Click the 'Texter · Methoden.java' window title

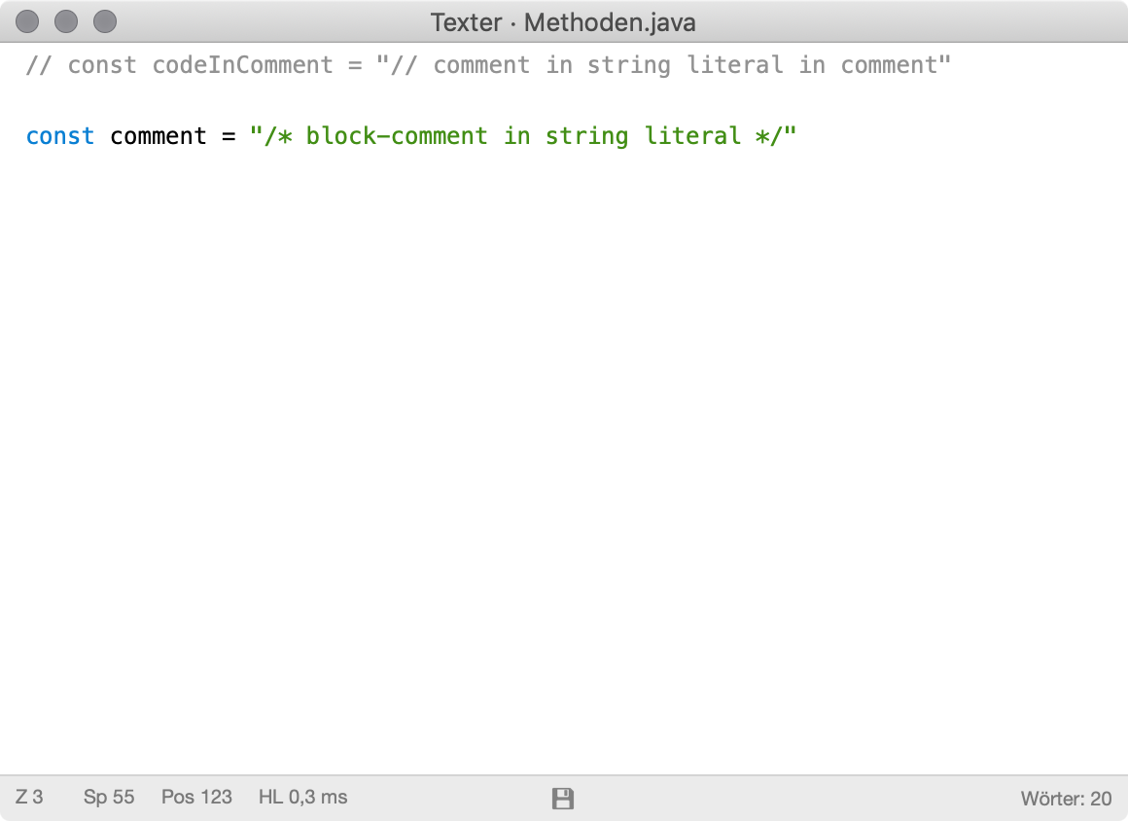click(x=563, y=22)
